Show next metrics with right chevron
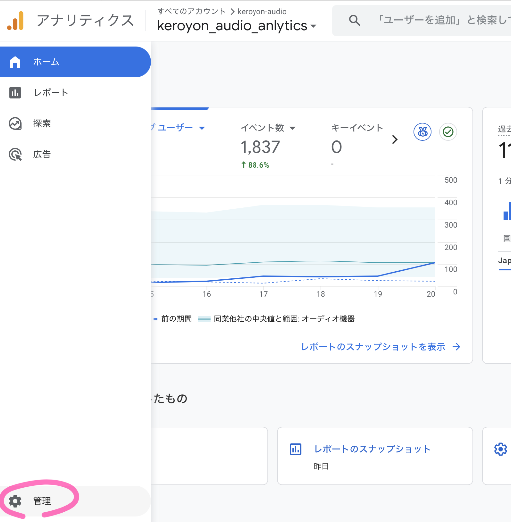This screenshot has height=522, width=511. pos(395,139)
